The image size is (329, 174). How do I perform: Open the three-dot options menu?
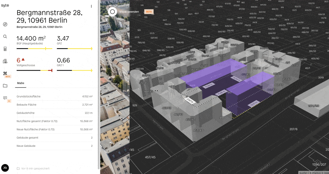[x=91, y=6]
